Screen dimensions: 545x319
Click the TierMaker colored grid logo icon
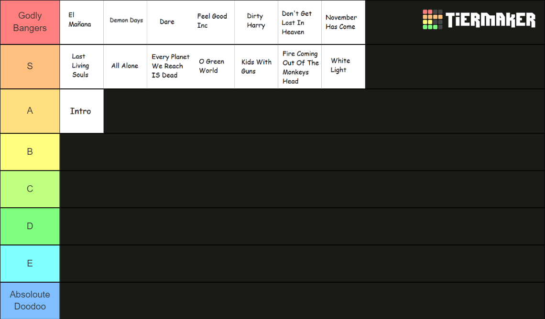click(432, 20)
